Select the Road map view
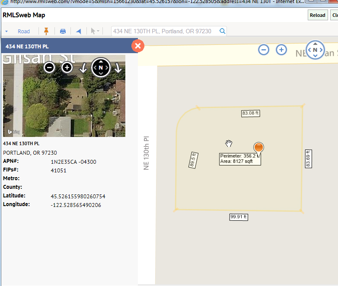Screen dimensions: 338x286 [24, 31]
